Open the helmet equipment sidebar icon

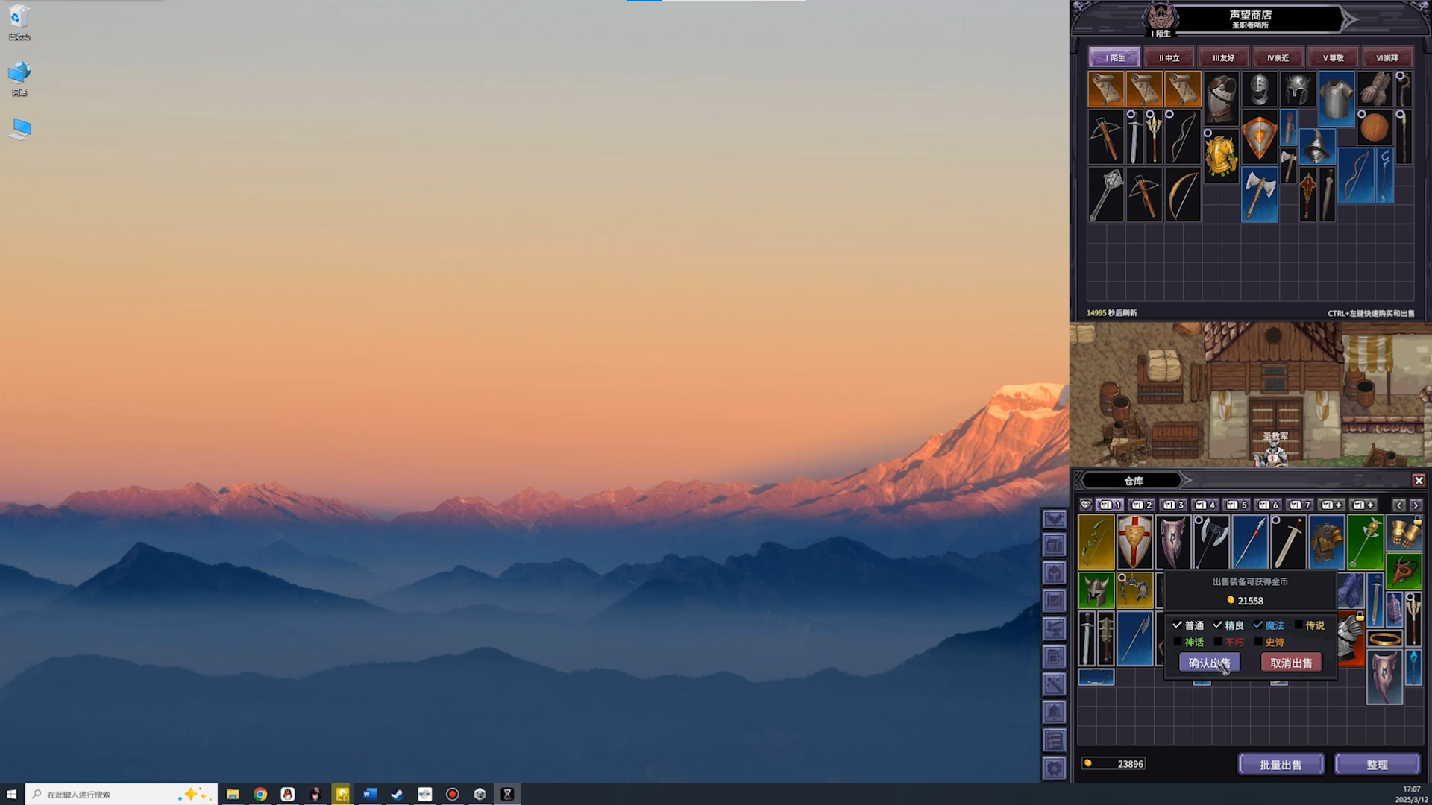[x=1055, y=573]
